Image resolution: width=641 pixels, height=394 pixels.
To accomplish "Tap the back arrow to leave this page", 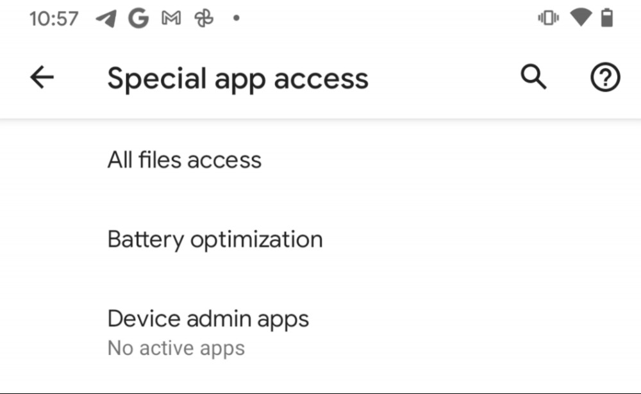I will 42,78.
